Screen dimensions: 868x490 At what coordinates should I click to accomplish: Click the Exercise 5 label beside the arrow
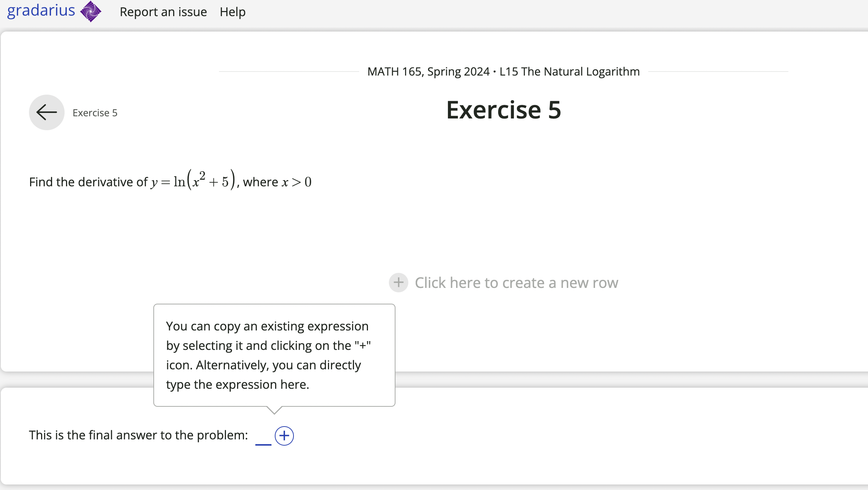click(95, 113)
